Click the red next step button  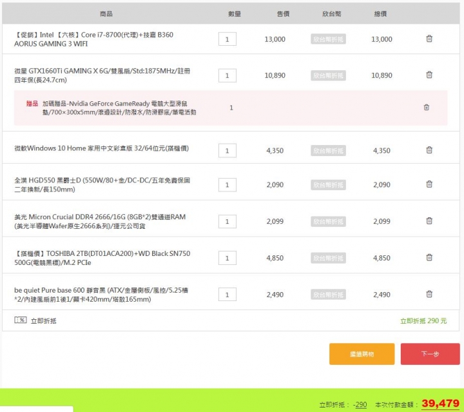(430, 354)
